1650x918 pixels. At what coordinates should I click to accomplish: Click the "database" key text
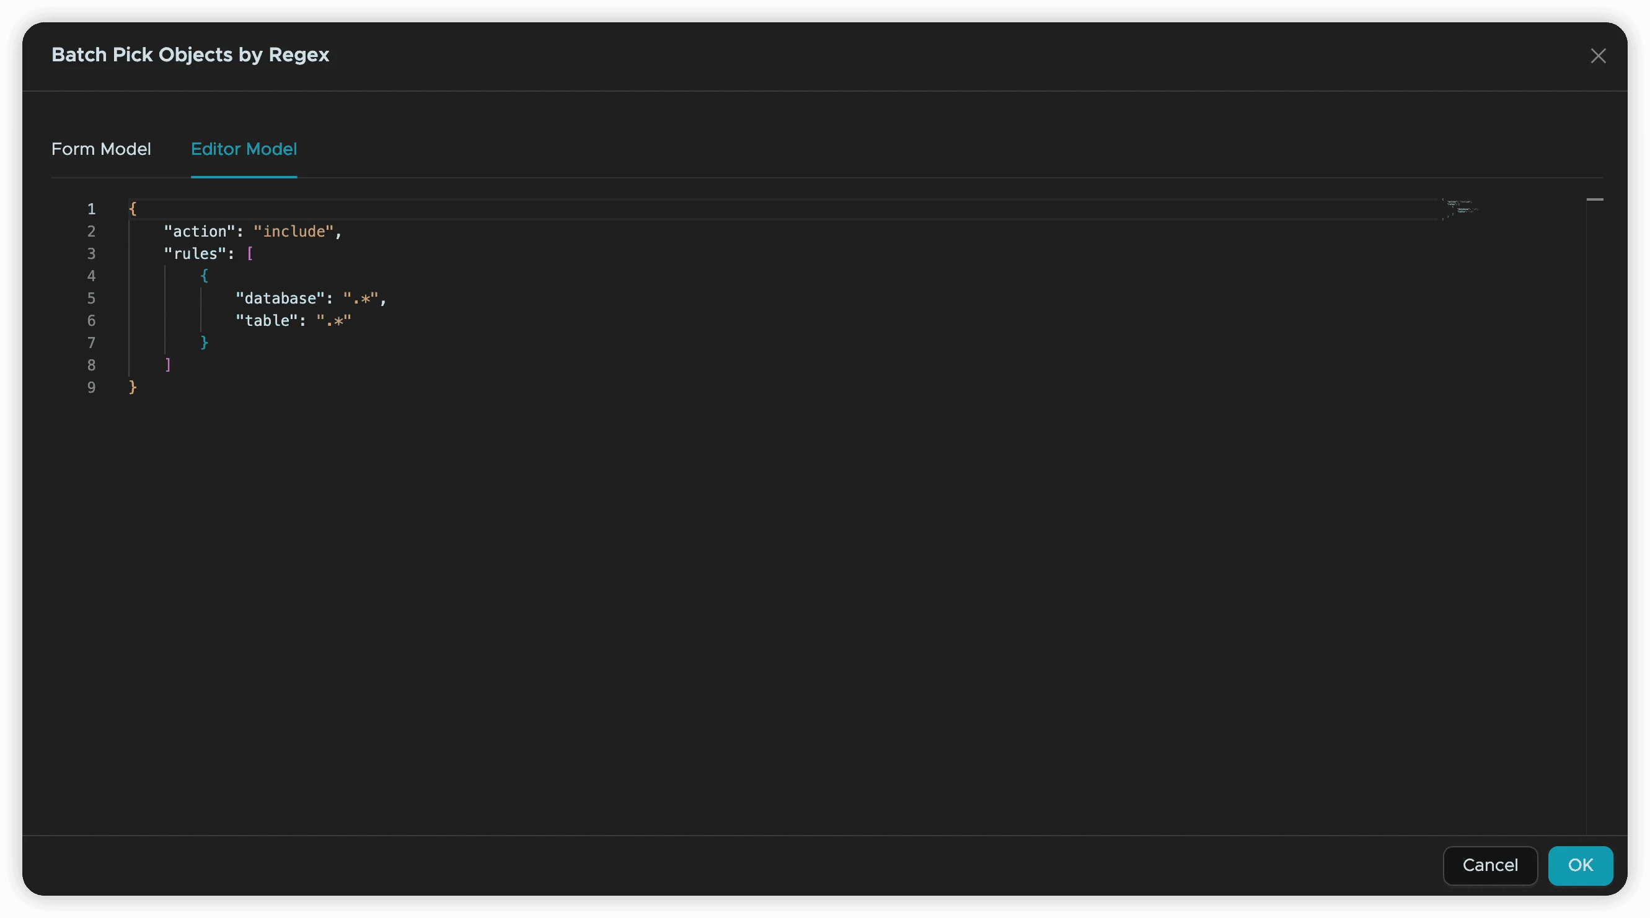[x=281, y=299]
